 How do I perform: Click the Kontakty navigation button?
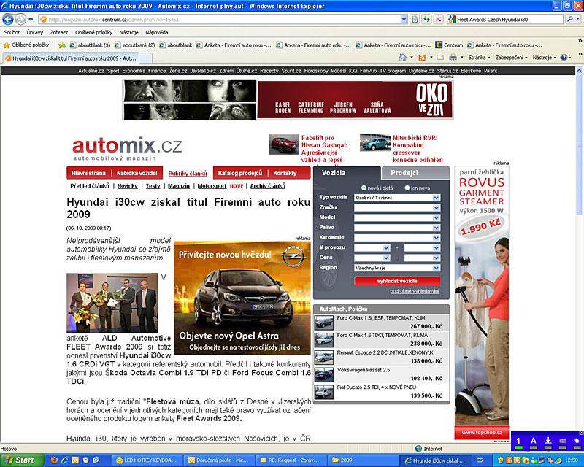coord(285,173)
